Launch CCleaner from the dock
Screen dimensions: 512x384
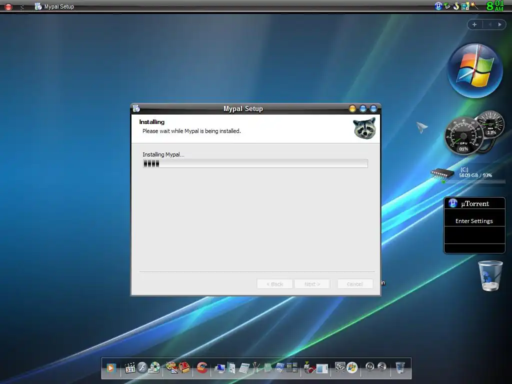pos(202,367)
